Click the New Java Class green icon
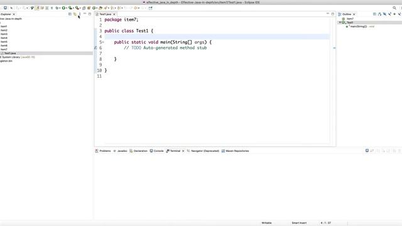This screenshot has height=226, width=402. tap(94, 8)
